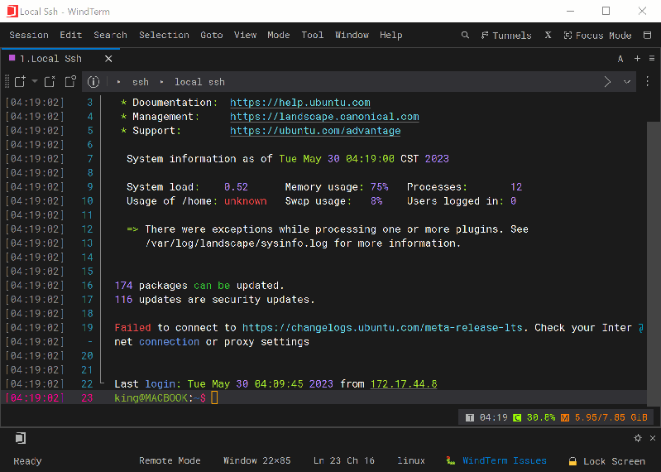Close the Local Ssh tab
The width and height of the screenshot is (661, 472).
pos(109,59)
